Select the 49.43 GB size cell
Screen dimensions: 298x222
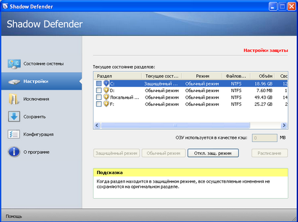click(x=263, y=98)
